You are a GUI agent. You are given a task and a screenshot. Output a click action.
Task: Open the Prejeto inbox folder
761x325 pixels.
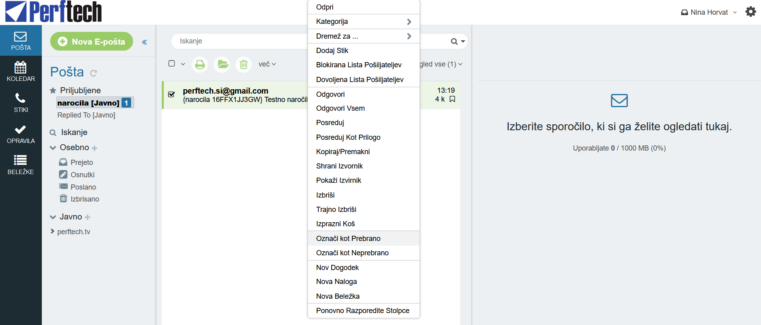tap(82, 162)
